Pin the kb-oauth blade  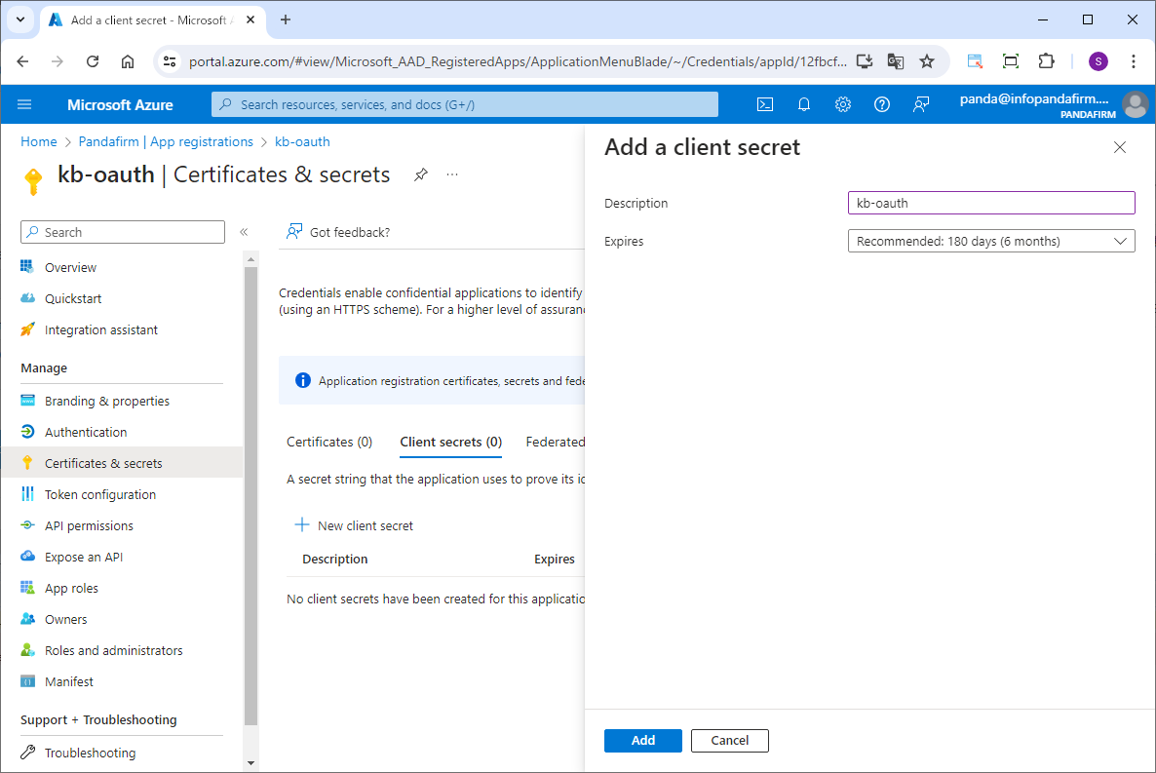(420, 174)
